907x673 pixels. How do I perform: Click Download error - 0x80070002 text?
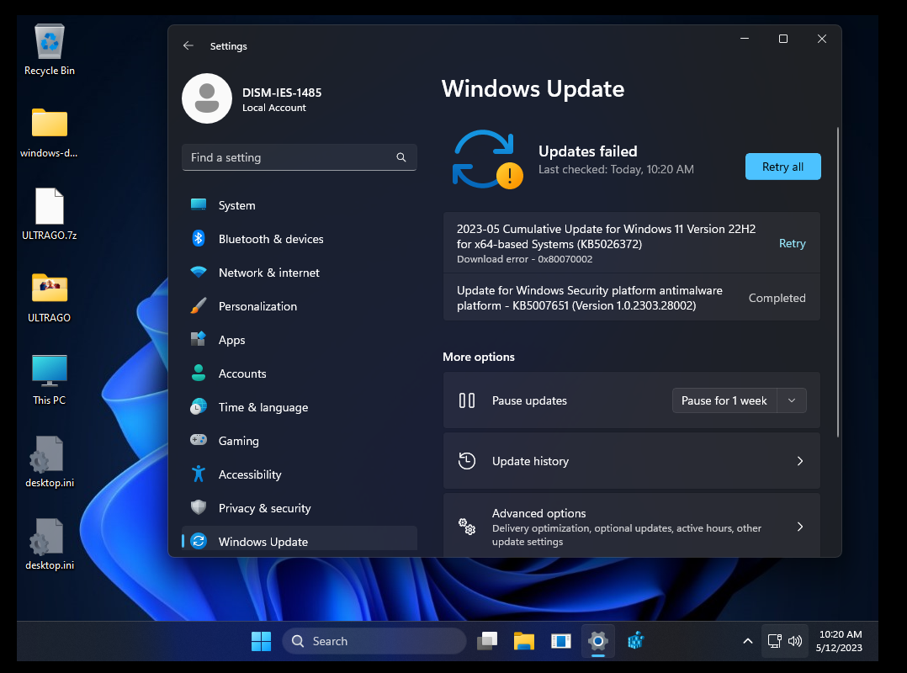tap(525, 259)
